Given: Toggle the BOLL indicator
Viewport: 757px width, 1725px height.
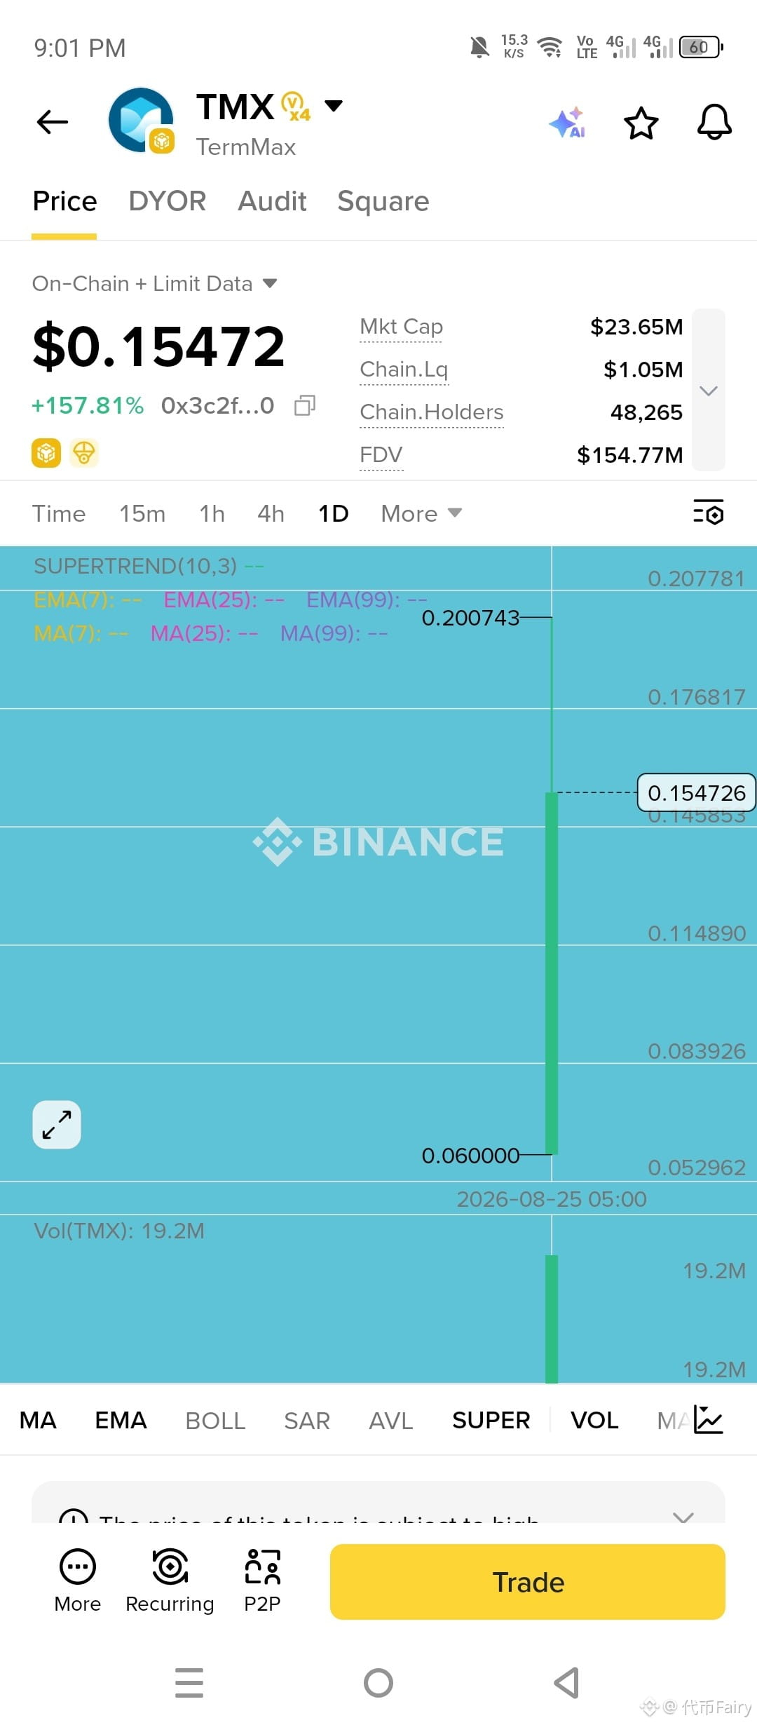Looking at the screenshot, I should [x=215, y=1420].
